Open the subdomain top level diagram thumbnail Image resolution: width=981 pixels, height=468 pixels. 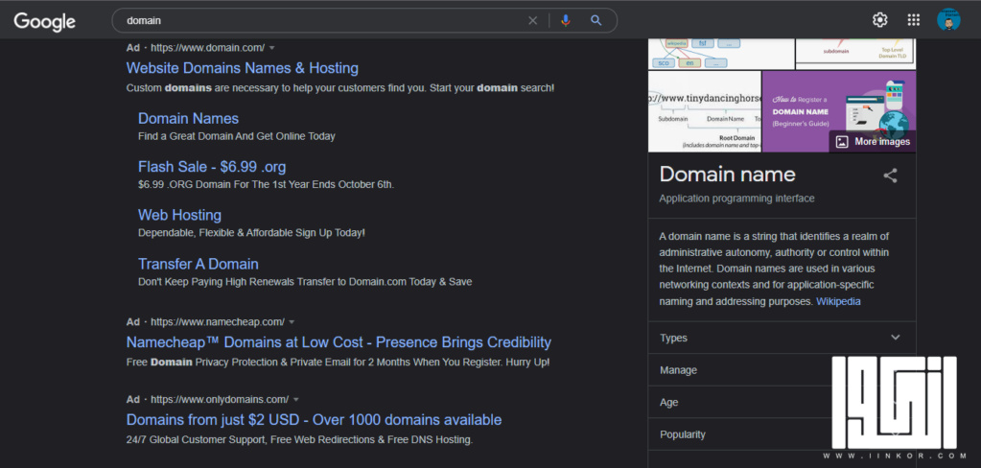tap(856, 54)
